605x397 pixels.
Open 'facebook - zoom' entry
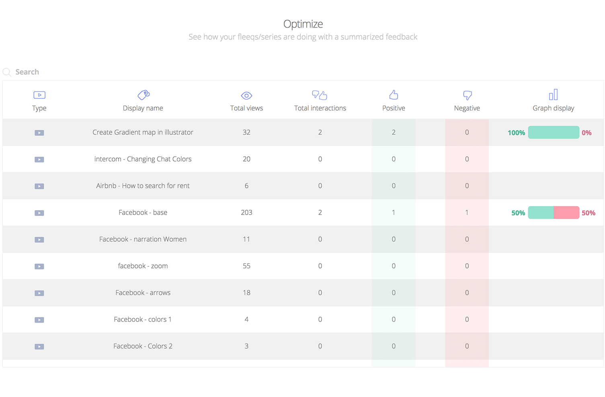[x=143, y=266]
